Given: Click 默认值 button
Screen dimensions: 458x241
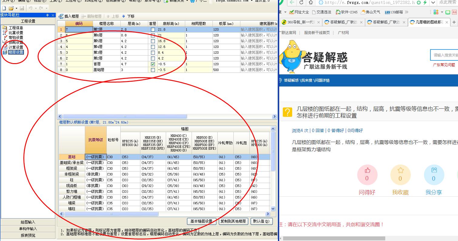Looking at the screenshot, I should (x=261, y=221).
